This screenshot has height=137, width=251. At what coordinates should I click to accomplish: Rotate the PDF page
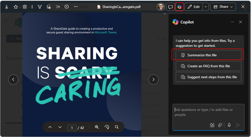107,127
